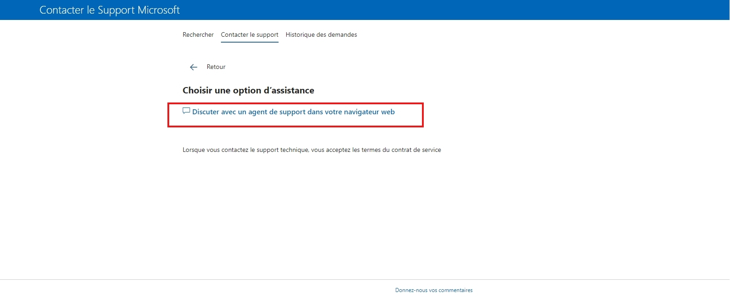Click the Donnez-nous vos commentaires link

pyautogui.click(x=434, y=290)
